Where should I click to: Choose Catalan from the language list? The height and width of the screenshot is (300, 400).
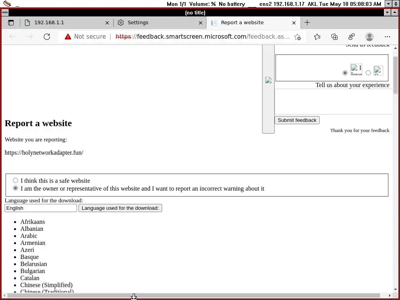point(30,278)
